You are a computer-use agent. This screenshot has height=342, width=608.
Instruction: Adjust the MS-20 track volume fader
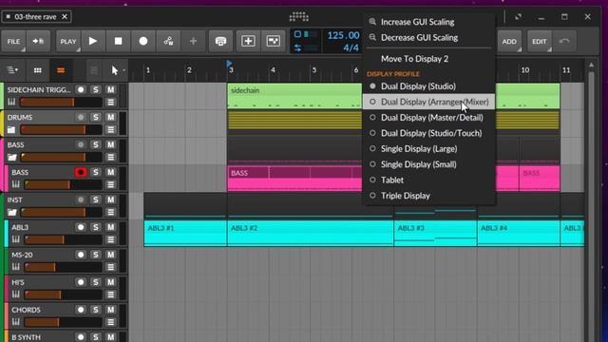pyautogui.click(x=64, y=267)
